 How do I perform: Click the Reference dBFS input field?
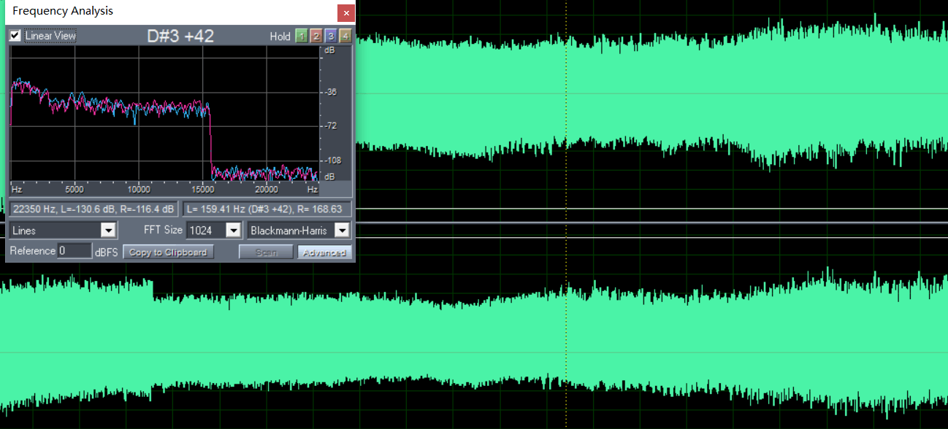click(x=74, y=251)
